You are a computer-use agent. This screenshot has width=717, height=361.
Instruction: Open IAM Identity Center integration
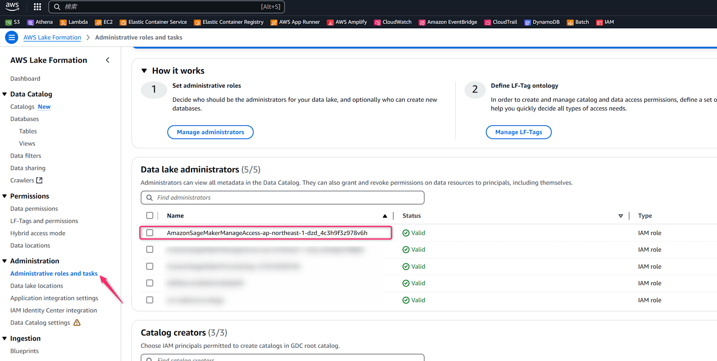click(53, 311)
